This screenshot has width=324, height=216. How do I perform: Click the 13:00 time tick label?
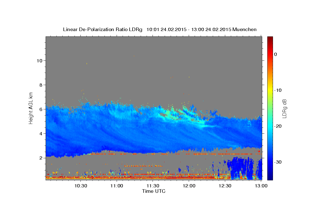click(x=261, y=186)
